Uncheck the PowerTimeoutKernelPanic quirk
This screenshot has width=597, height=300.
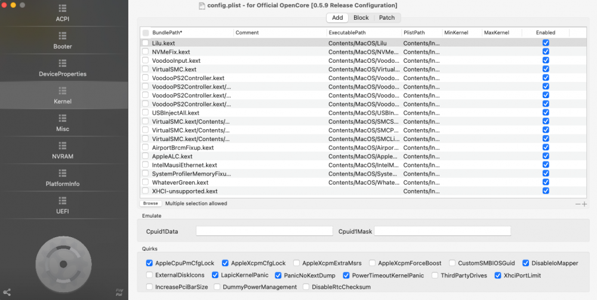[x=346, y=275]
